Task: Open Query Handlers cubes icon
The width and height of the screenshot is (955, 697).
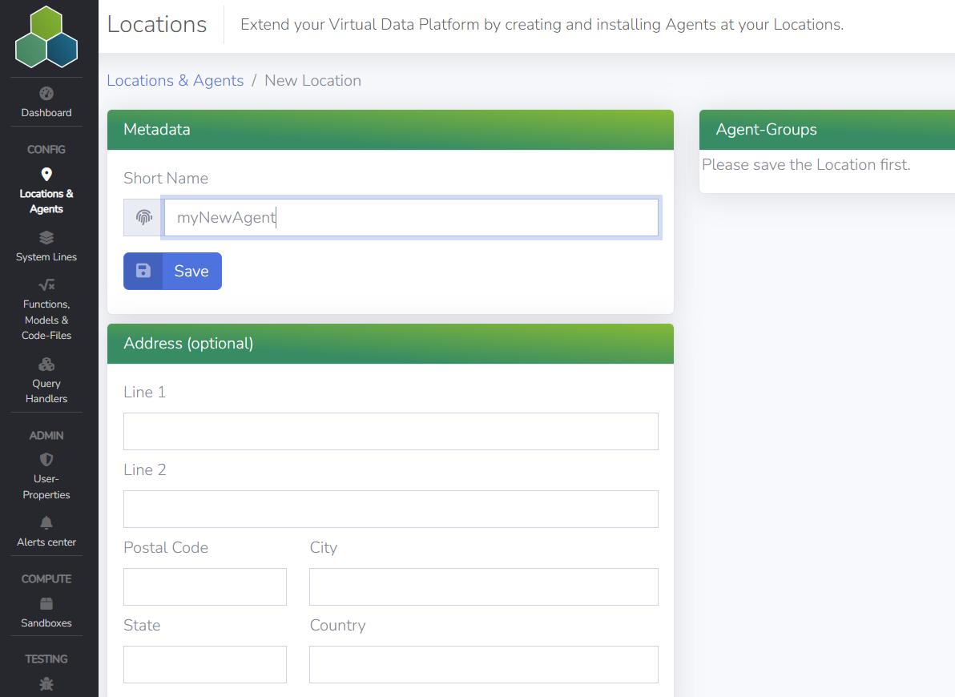Action: pos(46,365)
